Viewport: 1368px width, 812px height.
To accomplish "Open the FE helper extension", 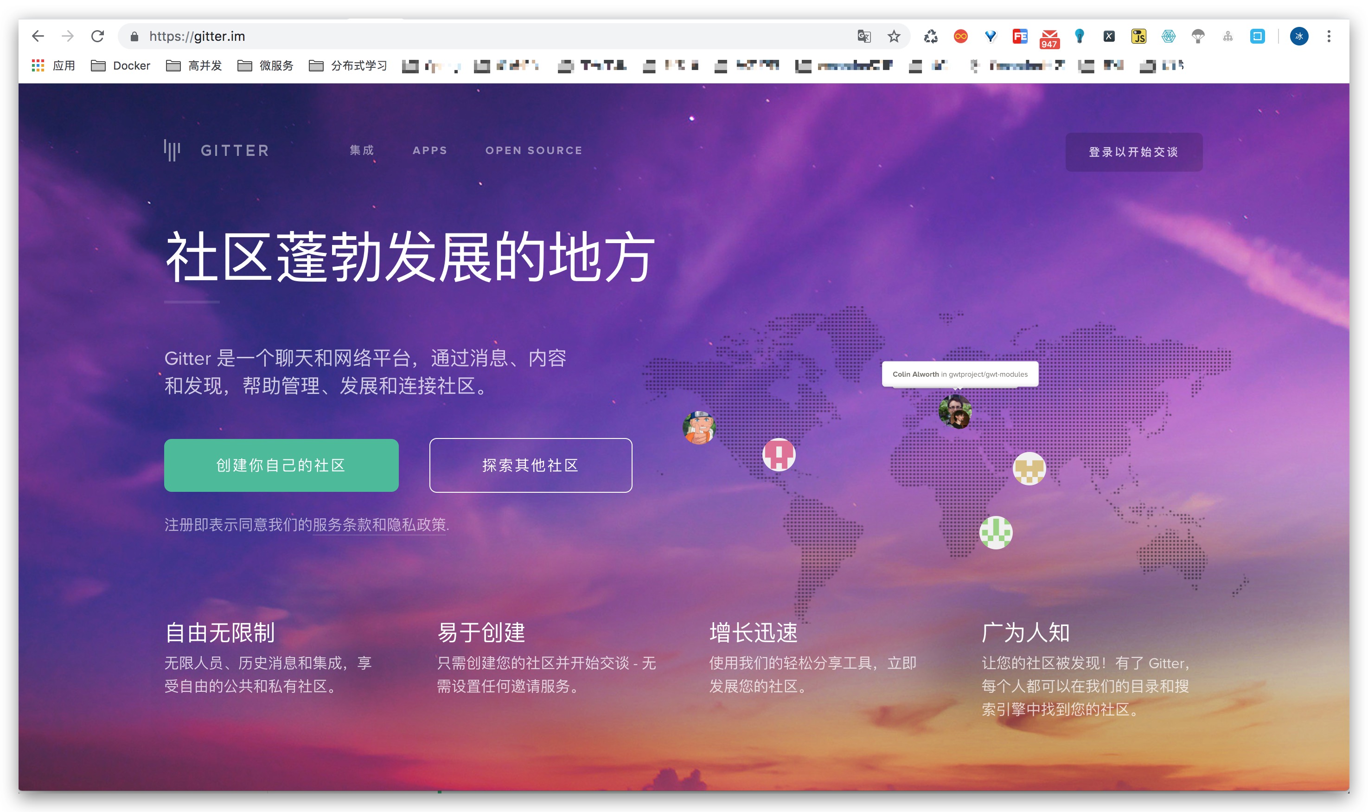I will [1020, 37].
